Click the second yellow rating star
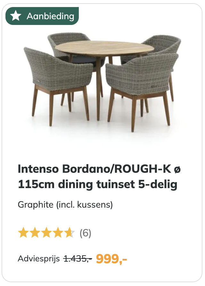 point(35,233)
